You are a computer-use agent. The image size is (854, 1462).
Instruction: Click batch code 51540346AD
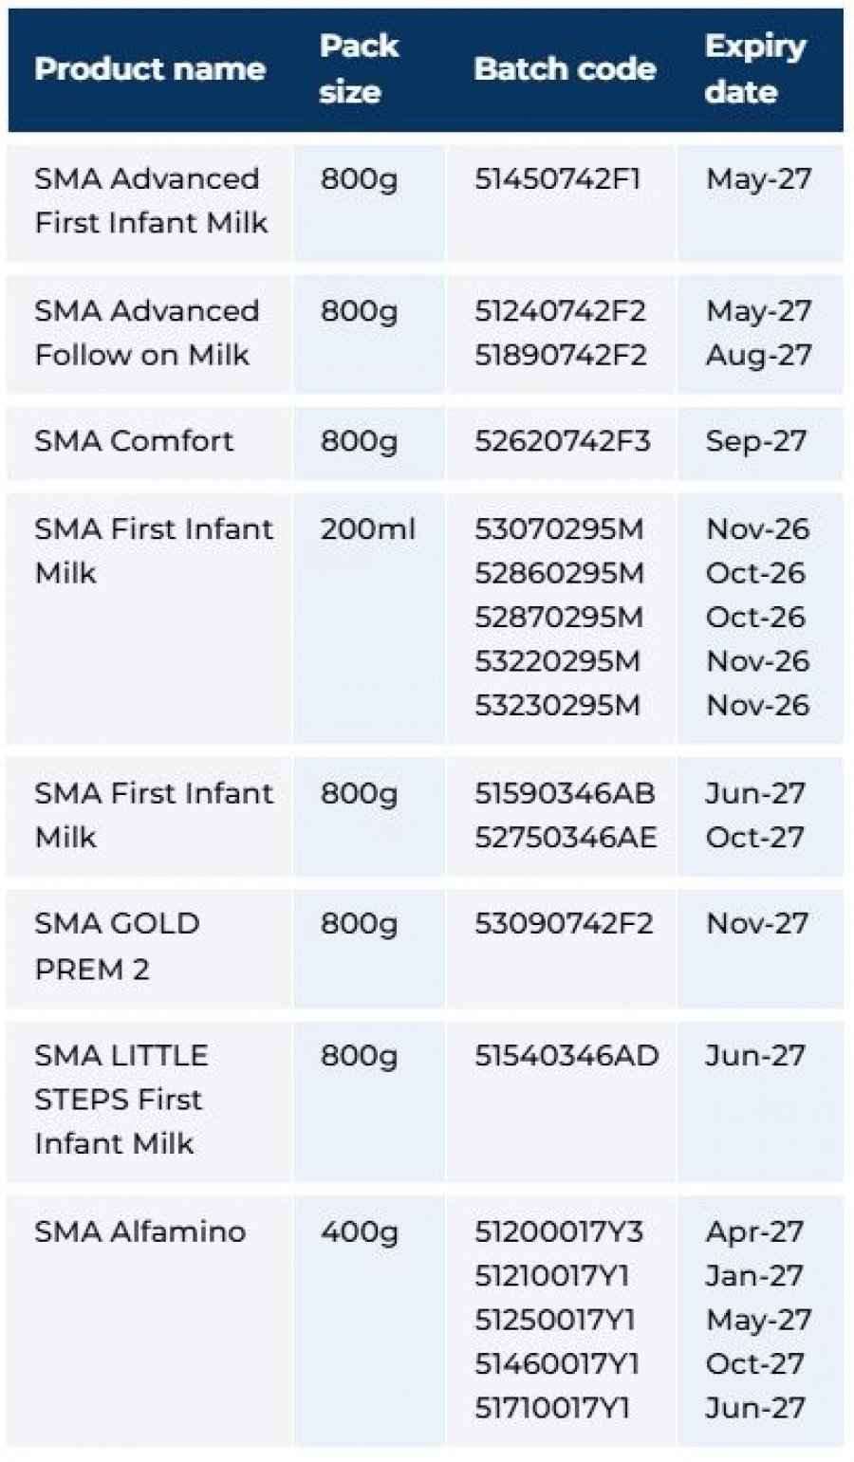tap(566, 1056)
